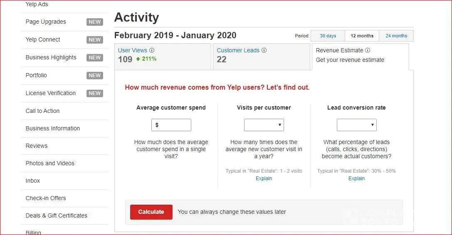The width and height of the screenshot is (452, 235).
Task: Switch period to 30 days
Action: [328, 36]
